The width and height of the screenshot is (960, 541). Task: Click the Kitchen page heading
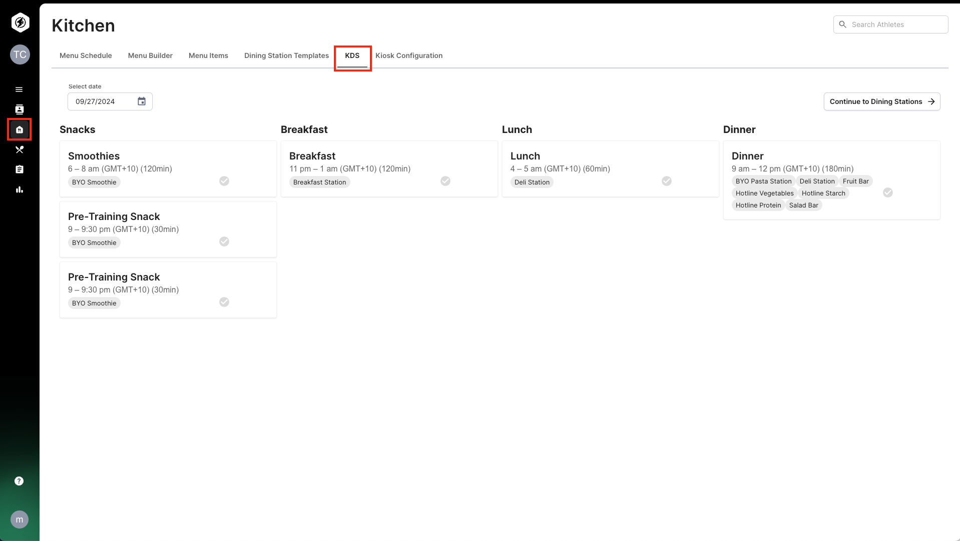pos(83,25)
